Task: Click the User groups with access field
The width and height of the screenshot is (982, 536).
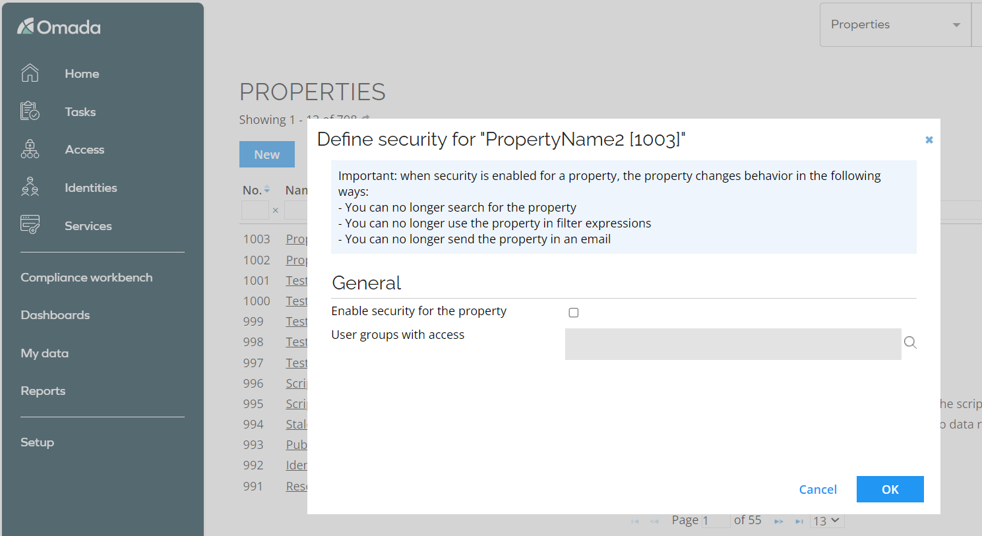Action: pyautogui.click(x=733, y=343)
